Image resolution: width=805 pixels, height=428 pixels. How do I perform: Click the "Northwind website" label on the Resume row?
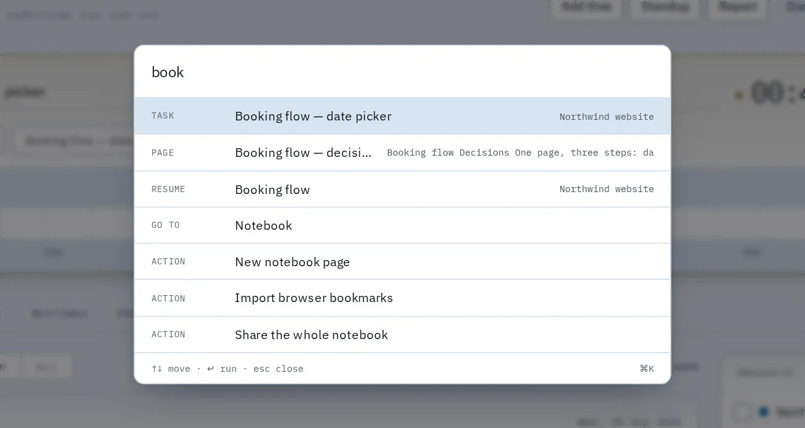[x=607, y=189]
